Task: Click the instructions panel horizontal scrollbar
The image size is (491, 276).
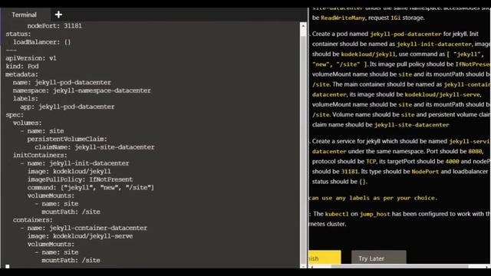Action: tap(399, 266)
